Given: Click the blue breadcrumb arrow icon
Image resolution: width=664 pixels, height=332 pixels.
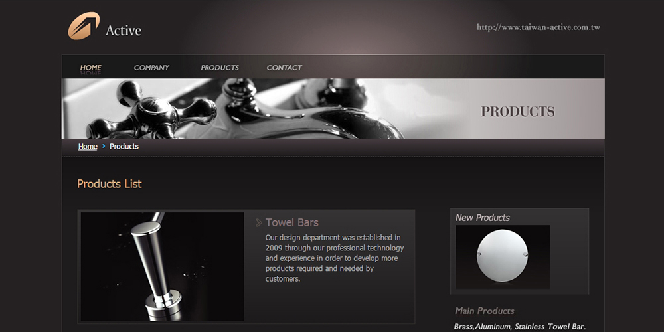Looking at the screenshot, I should 104,146.
